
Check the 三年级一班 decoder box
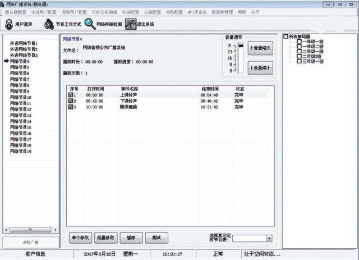click(x=299, y=61)
